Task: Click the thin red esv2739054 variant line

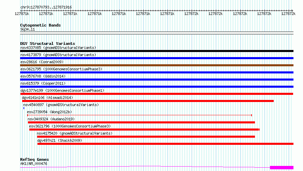Action: tap(140, 115)
